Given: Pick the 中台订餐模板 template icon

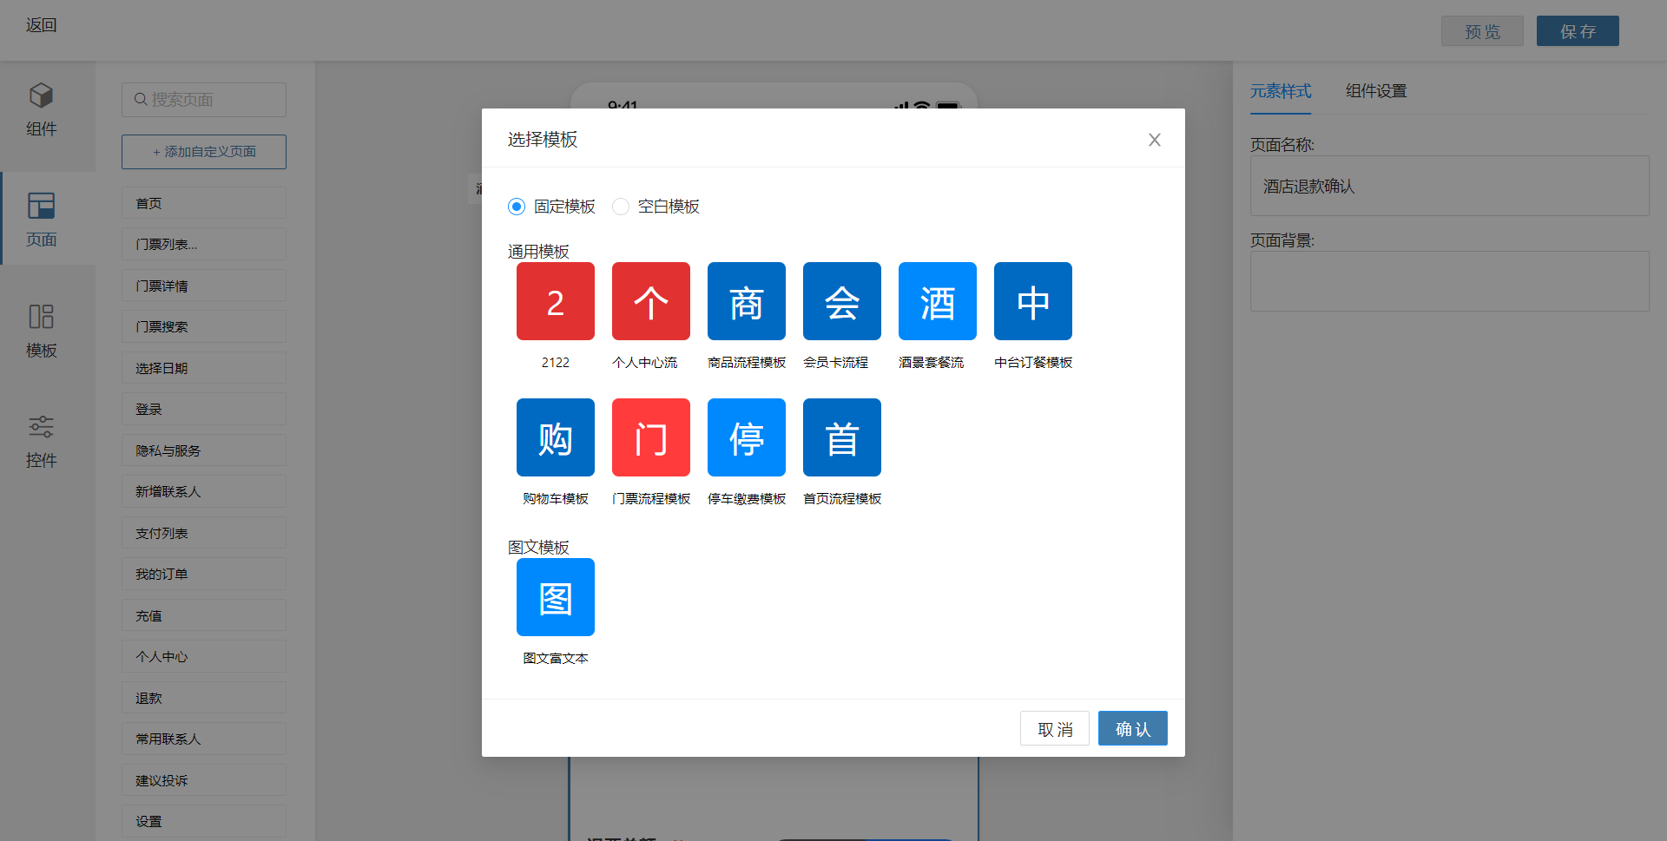Looking at the screenshot, I should 1033,301.
